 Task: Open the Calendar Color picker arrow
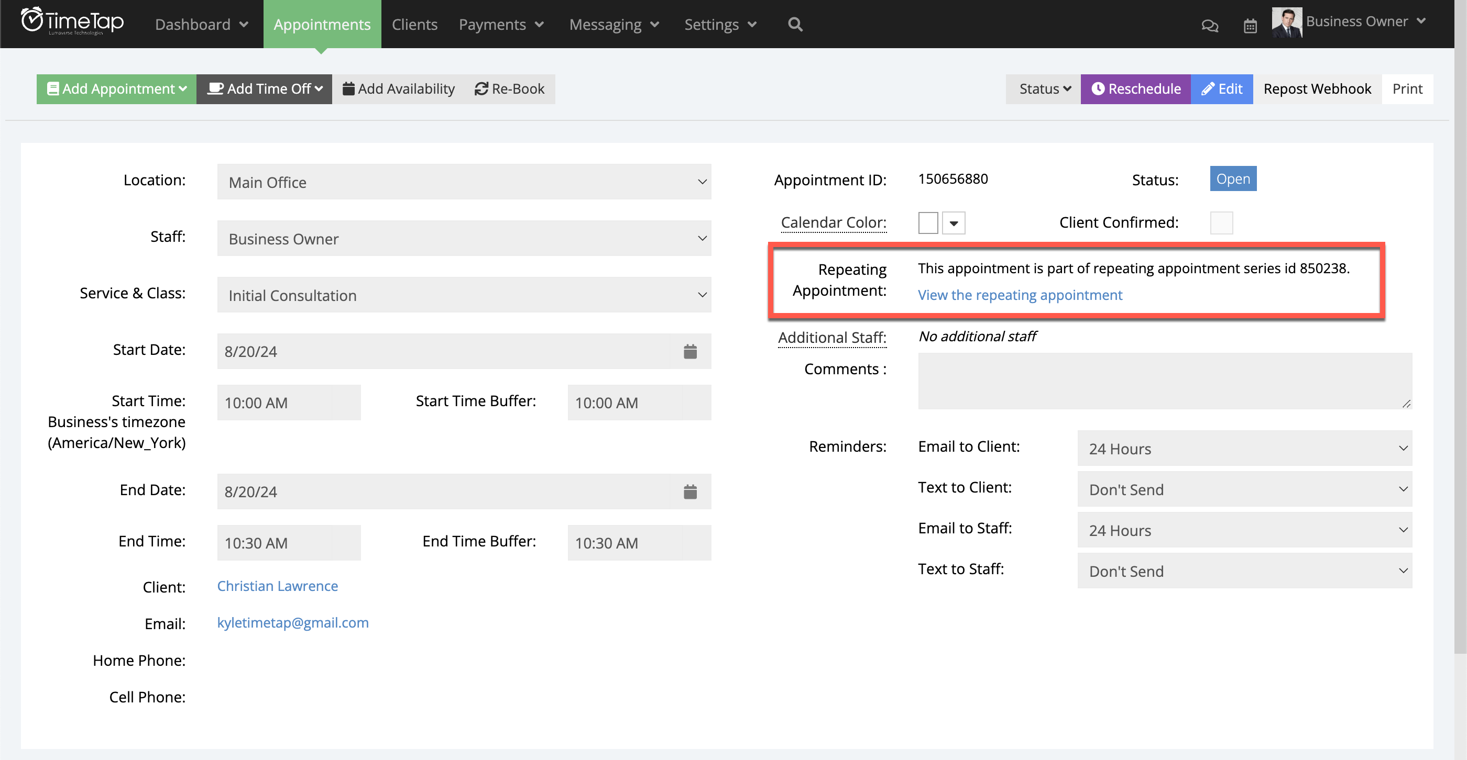pyautogui.click(x=954, y=223)
